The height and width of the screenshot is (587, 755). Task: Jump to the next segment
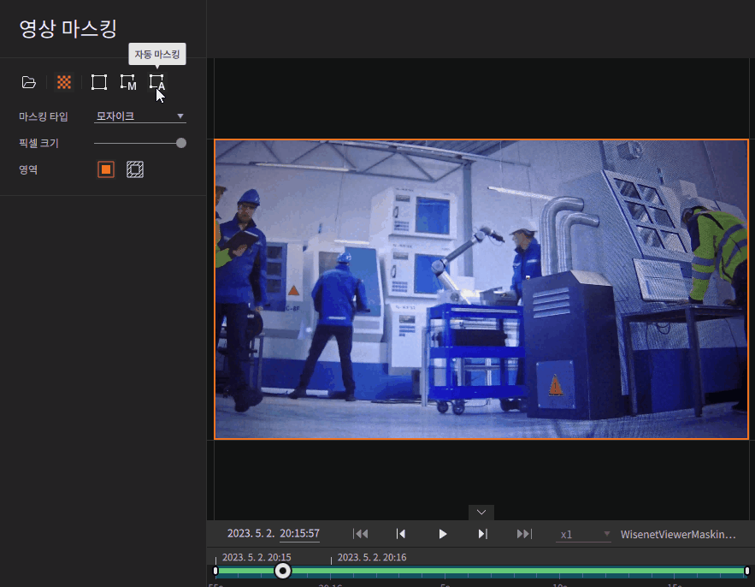[x=524, y=534]
